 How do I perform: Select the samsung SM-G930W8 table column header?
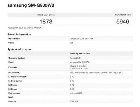80,54
